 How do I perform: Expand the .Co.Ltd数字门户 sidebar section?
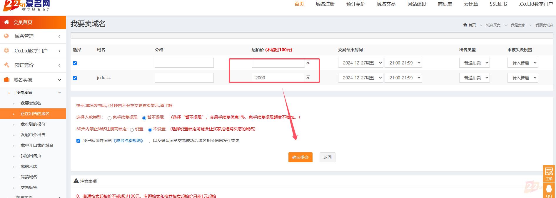click(59, 51)
